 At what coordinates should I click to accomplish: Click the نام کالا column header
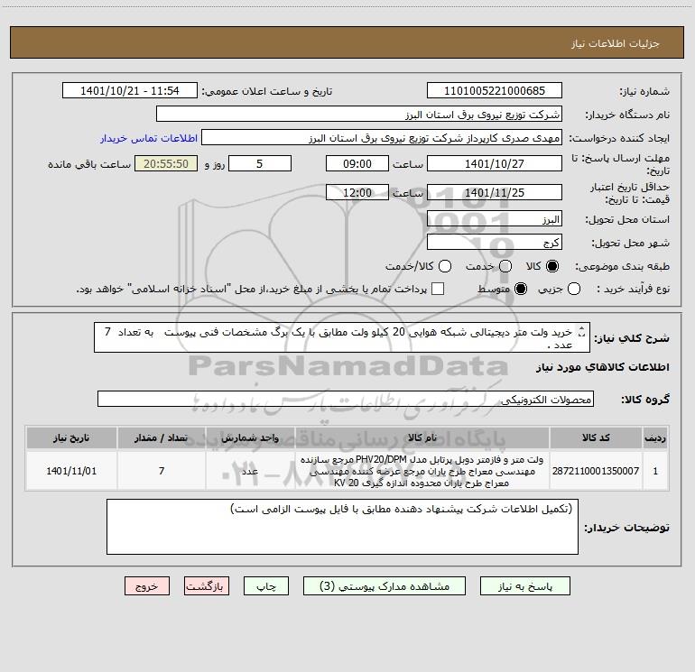click(x=422, y=437)
